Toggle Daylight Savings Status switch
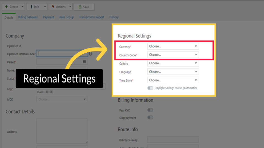 (x=150, y=88)
